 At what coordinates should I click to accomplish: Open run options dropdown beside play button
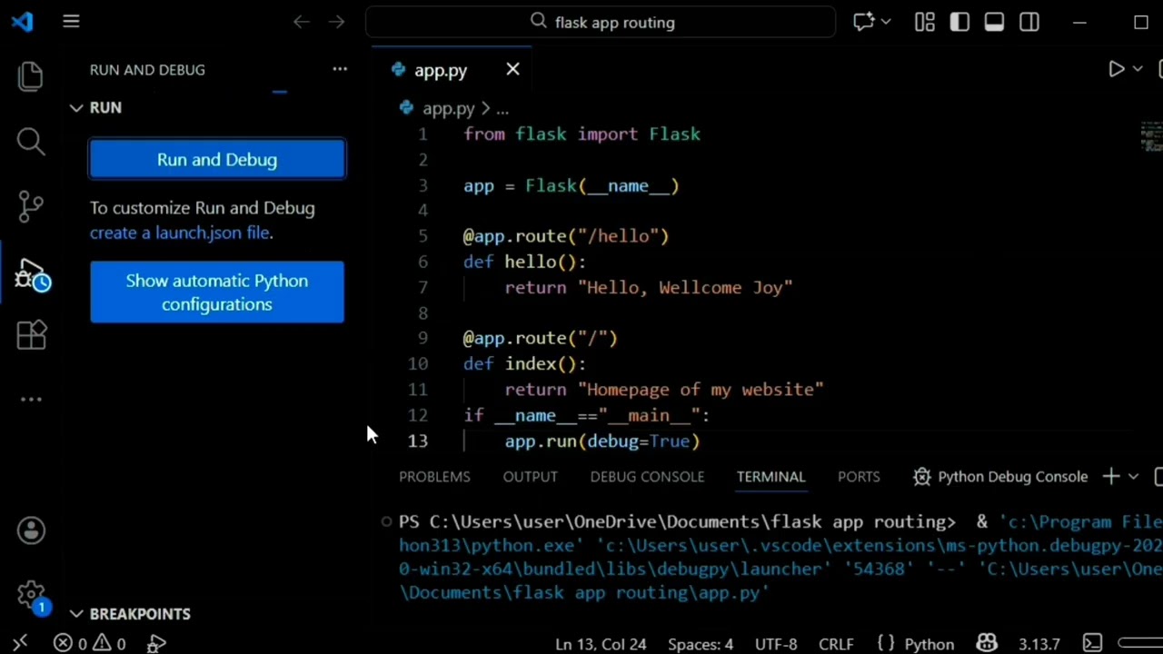pyautogui.click(x=1138, y=69)
